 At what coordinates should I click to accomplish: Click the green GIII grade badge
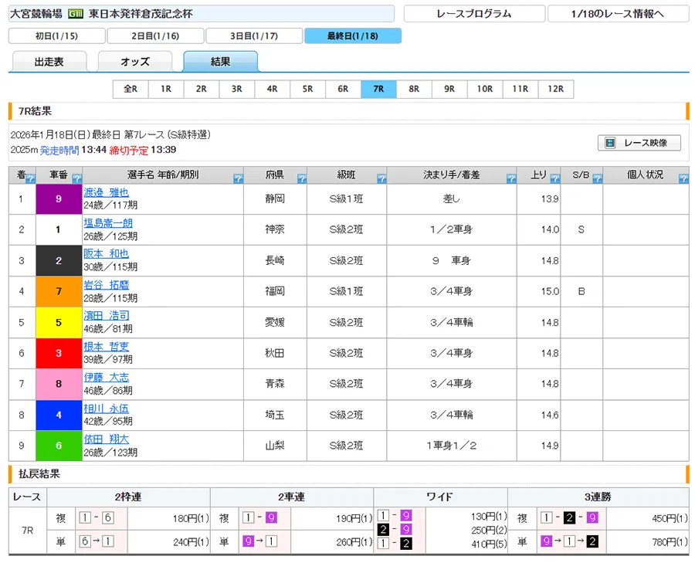[x=76, y=14]
